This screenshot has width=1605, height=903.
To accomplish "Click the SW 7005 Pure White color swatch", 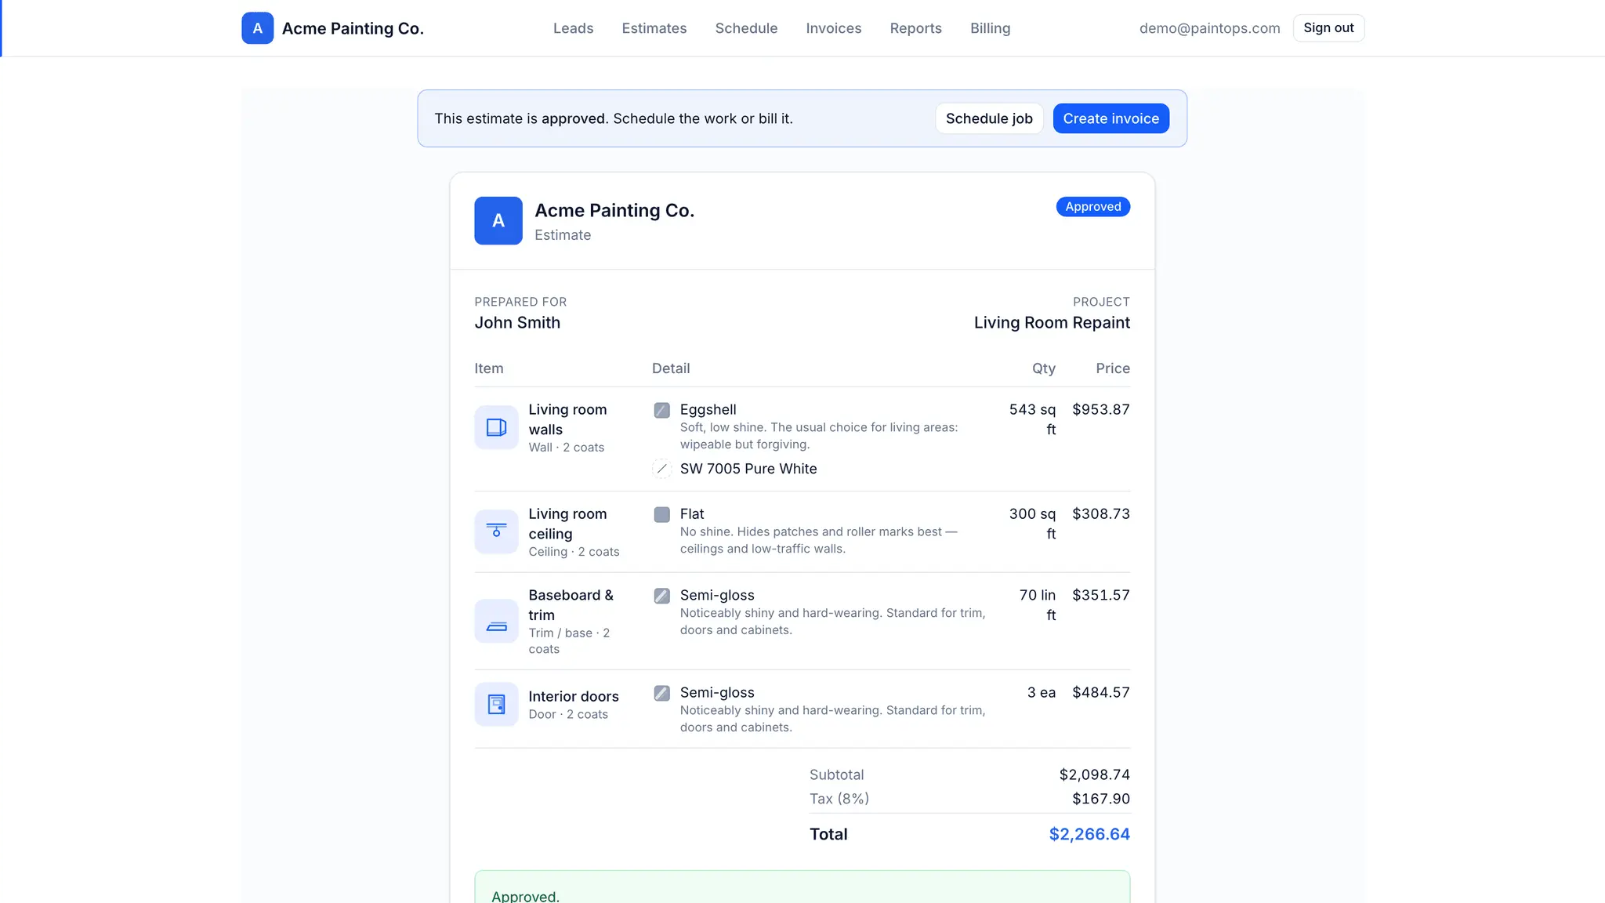I will click(x=662, y=469).
